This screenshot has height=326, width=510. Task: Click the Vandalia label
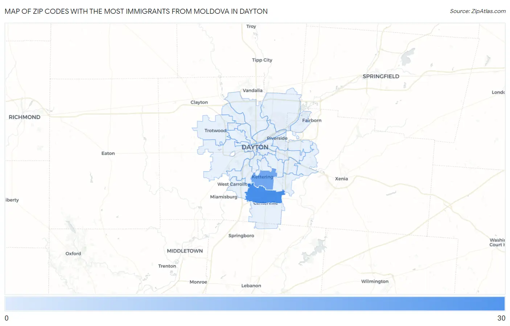tap(252, 91)
